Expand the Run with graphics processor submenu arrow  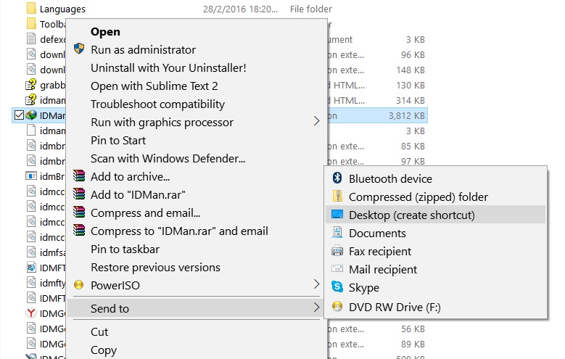tap(316, 122)
